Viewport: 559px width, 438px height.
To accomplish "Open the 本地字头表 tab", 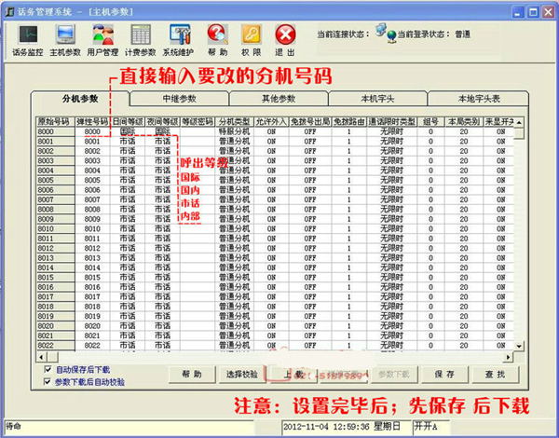I will click(474, 99).
